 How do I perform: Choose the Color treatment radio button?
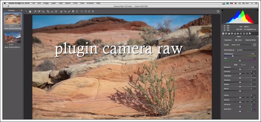point(236,40)
